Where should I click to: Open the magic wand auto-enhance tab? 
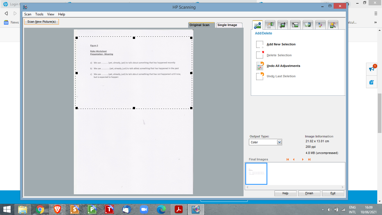[333, 25]
